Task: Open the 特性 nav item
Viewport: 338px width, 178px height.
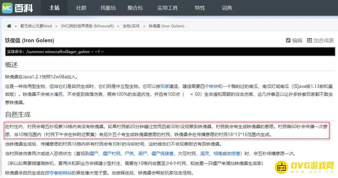Action: click(x=200, y=8)
